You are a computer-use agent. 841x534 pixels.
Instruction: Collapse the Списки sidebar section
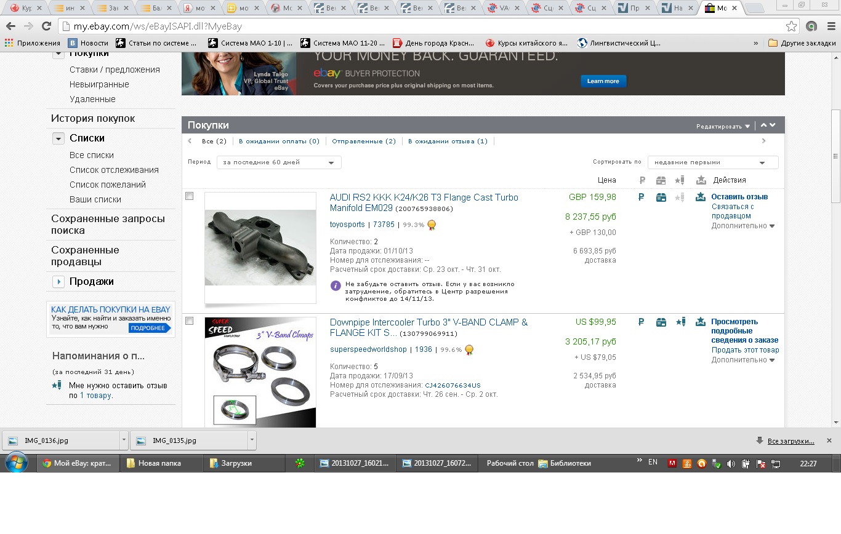(58, 138)
